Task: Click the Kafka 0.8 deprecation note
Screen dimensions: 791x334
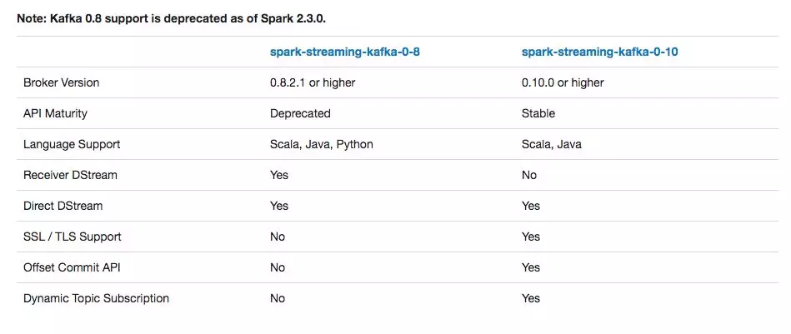Action: coord(178,17)
